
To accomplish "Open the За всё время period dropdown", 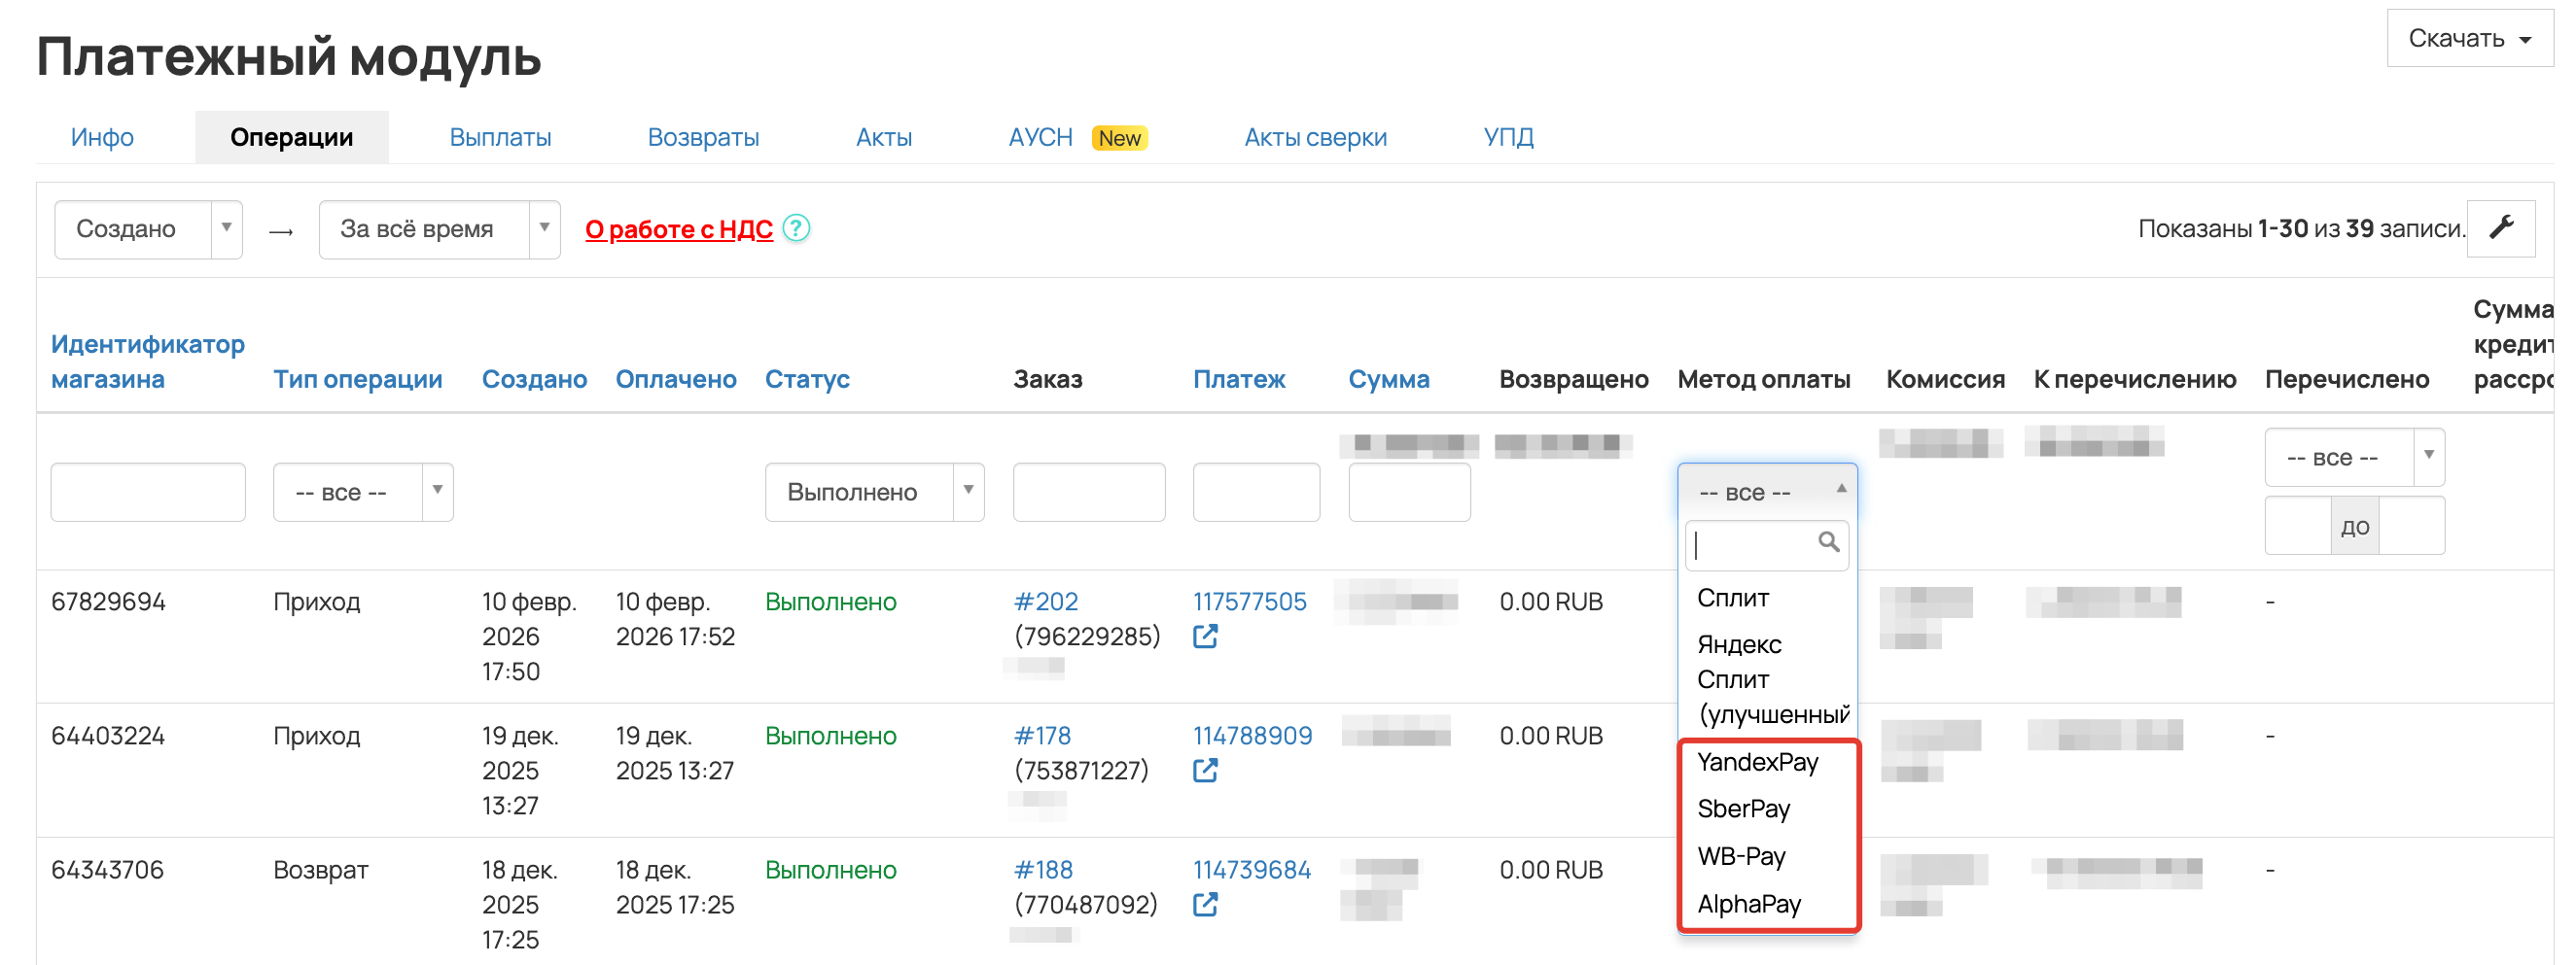I will tap(439, 229).
